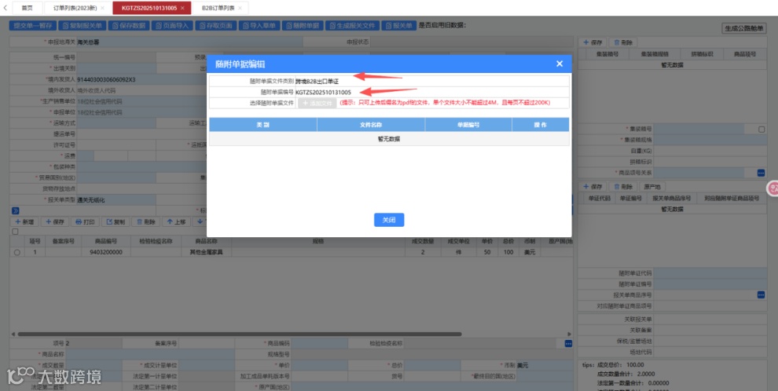Click 存取页面 toolbar button

click(x=216, y=26)
